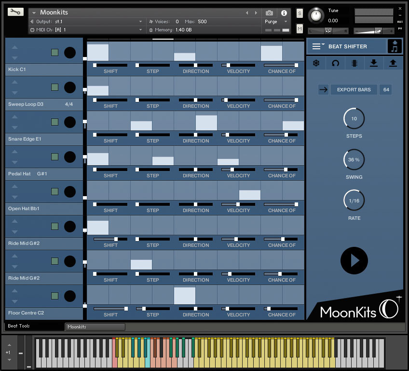Click the Rate knob showing 1/16
Screen dimensions: 409x371
point(354,200)
